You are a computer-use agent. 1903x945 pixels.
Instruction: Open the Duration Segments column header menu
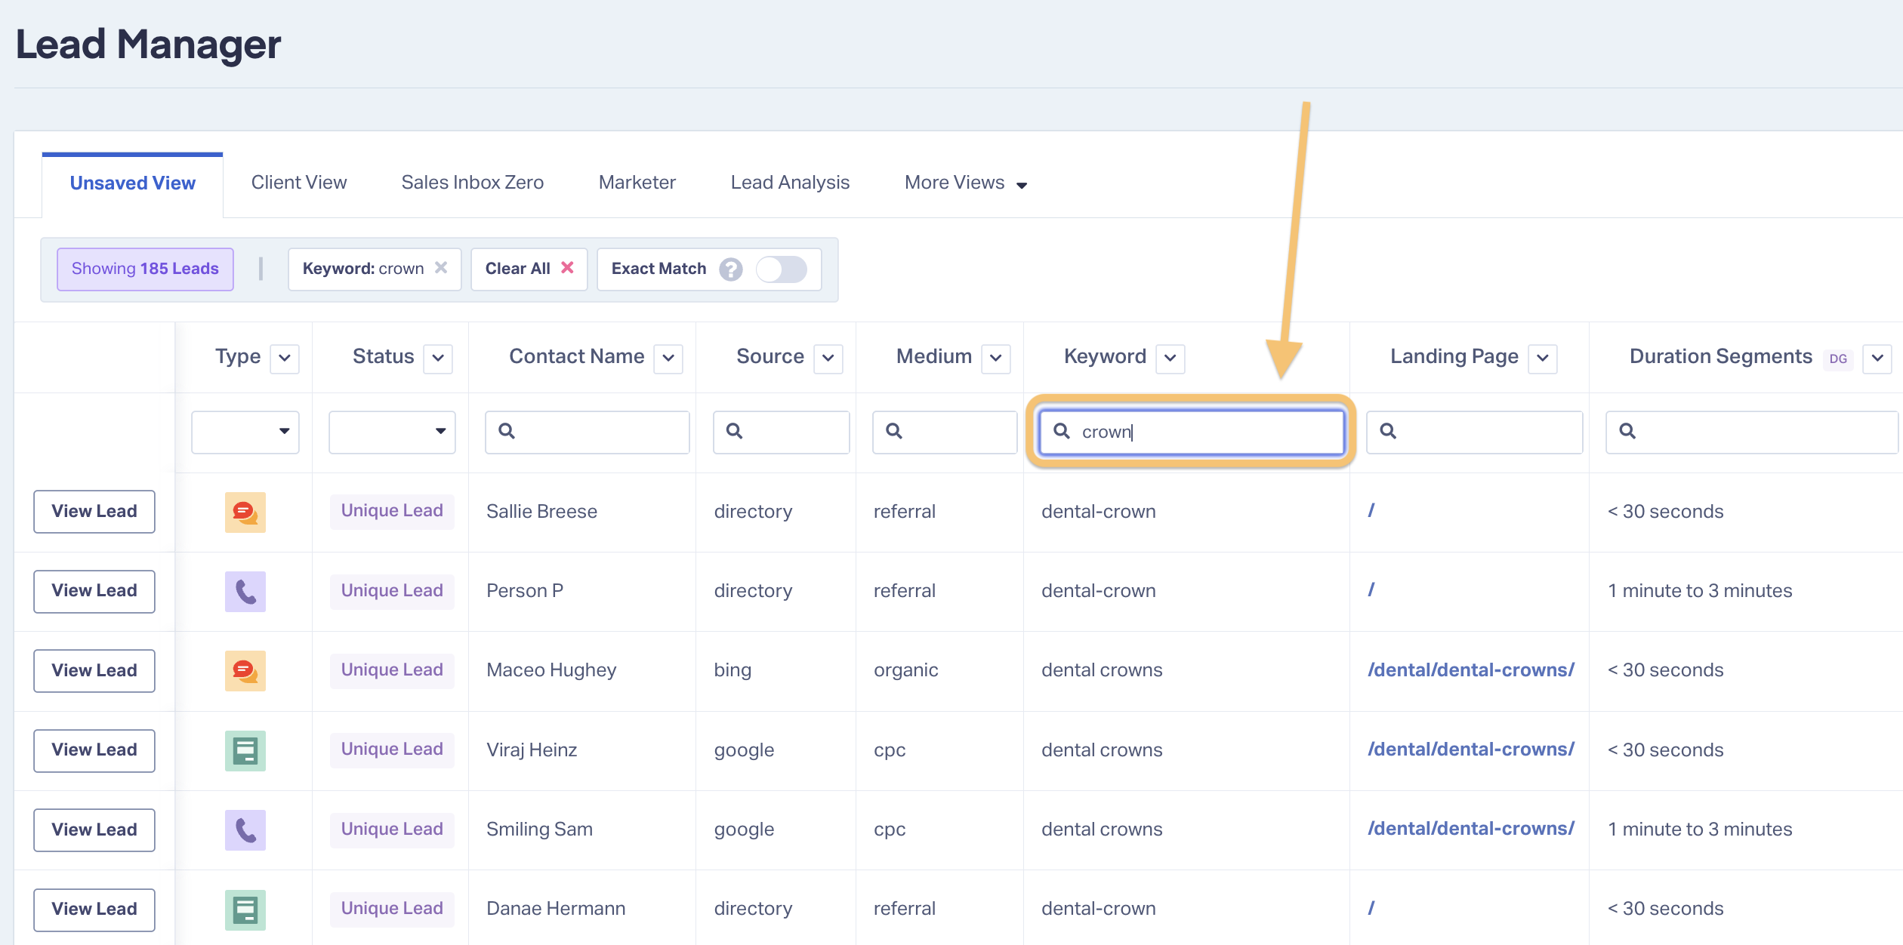tap(1877, 359)
